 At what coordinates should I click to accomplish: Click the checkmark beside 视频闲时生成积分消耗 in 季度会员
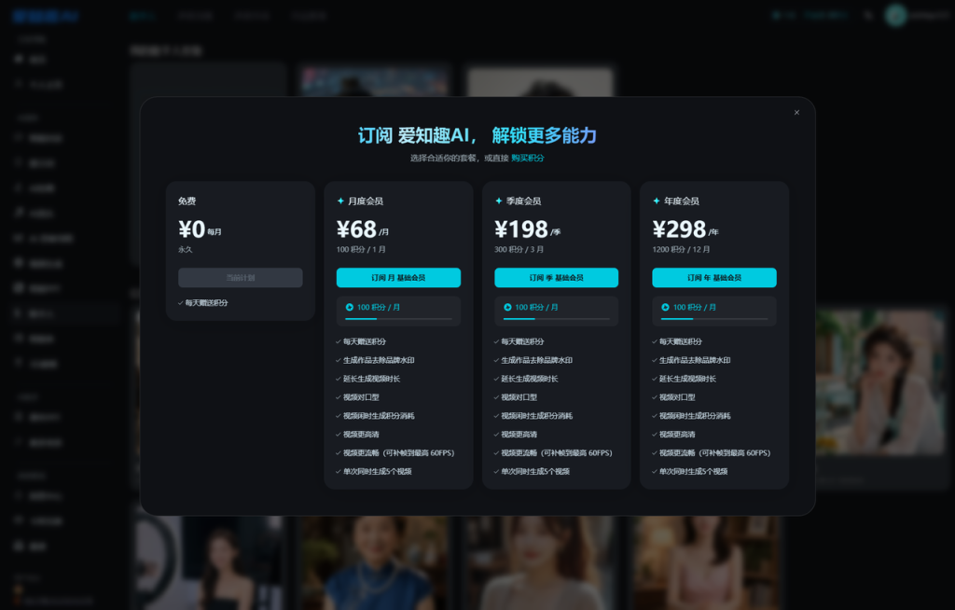pos(496,416)
